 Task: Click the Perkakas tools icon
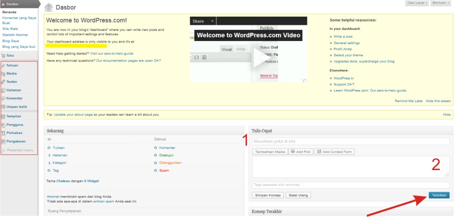click(3, 133)
